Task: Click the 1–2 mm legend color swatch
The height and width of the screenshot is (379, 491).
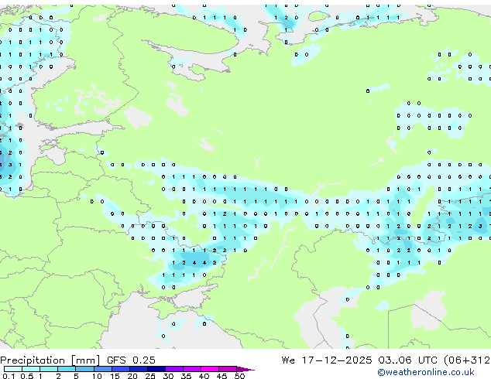Action: [x=49, y=369]
